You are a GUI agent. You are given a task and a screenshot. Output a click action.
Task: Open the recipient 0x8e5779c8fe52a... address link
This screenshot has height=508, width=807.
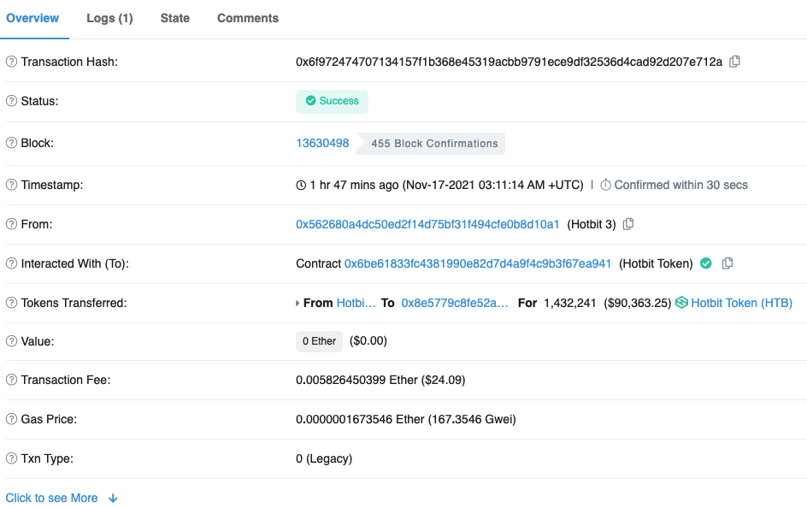455,303
